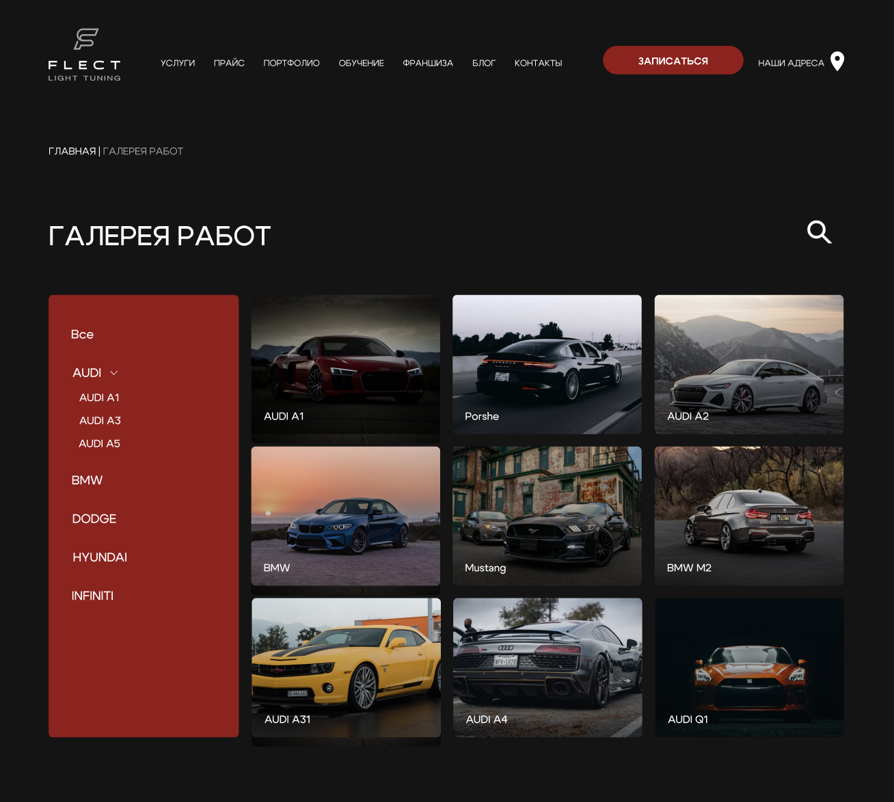Return to ГЛАВНАЯ via breadcrumb
The height and width of the screenshot is (802, 894).
point(72,151)
